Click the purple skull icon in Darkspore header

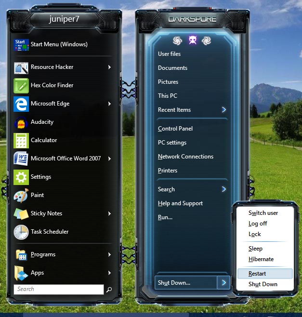click(193, 40)
